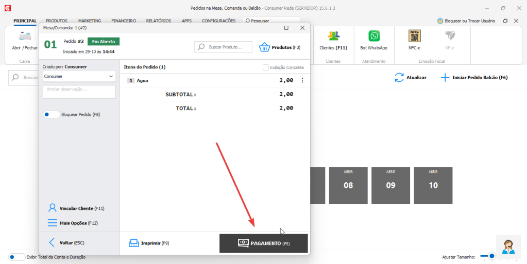This screenshot has height=264, width=527.
Task: Open Mais Opções (F12) menu icon
Action: [53, 223]
